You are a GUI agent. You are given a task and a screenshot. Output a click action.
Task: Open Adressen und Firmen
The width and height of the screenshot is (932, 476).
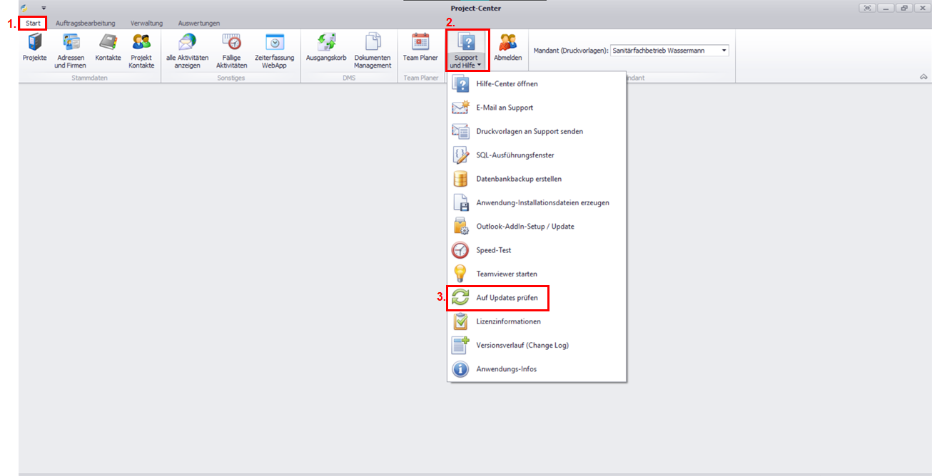pyautogui.click(x=70, y=50)
